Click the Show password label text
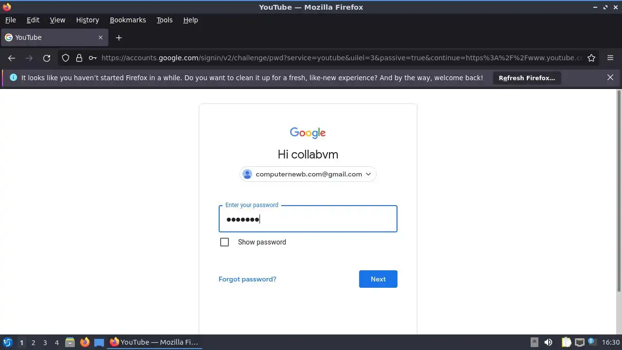622x350 pixels. [262, 242]
